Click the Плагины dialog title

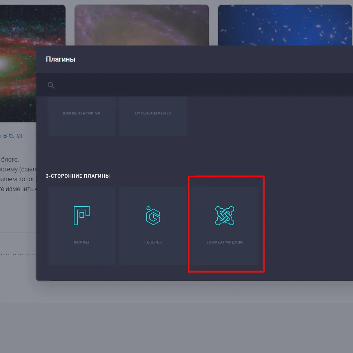point(60,59)
